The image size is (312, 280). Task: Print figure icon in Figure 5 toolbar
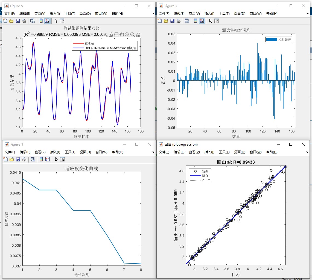(24, 21)
